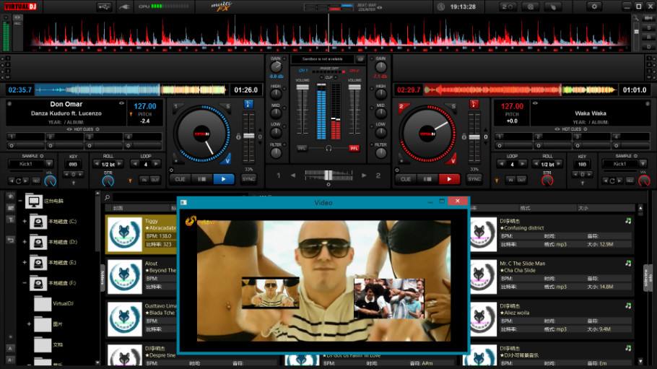Click the eye icon beside Don Omar title
The width and height of the screenshot is (657, 369).
coord(121,103)
